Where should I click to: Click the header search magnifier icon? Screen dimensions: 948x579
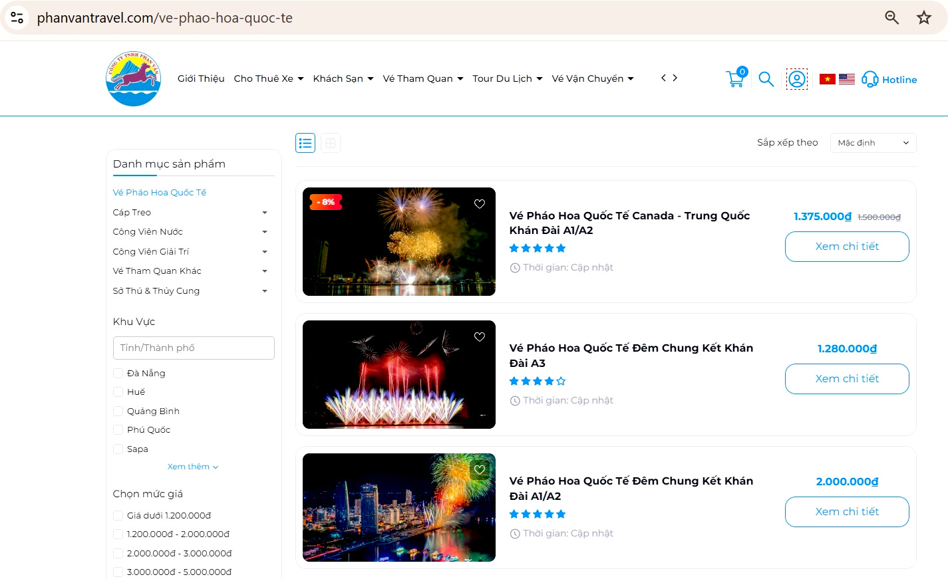[766, 79]
